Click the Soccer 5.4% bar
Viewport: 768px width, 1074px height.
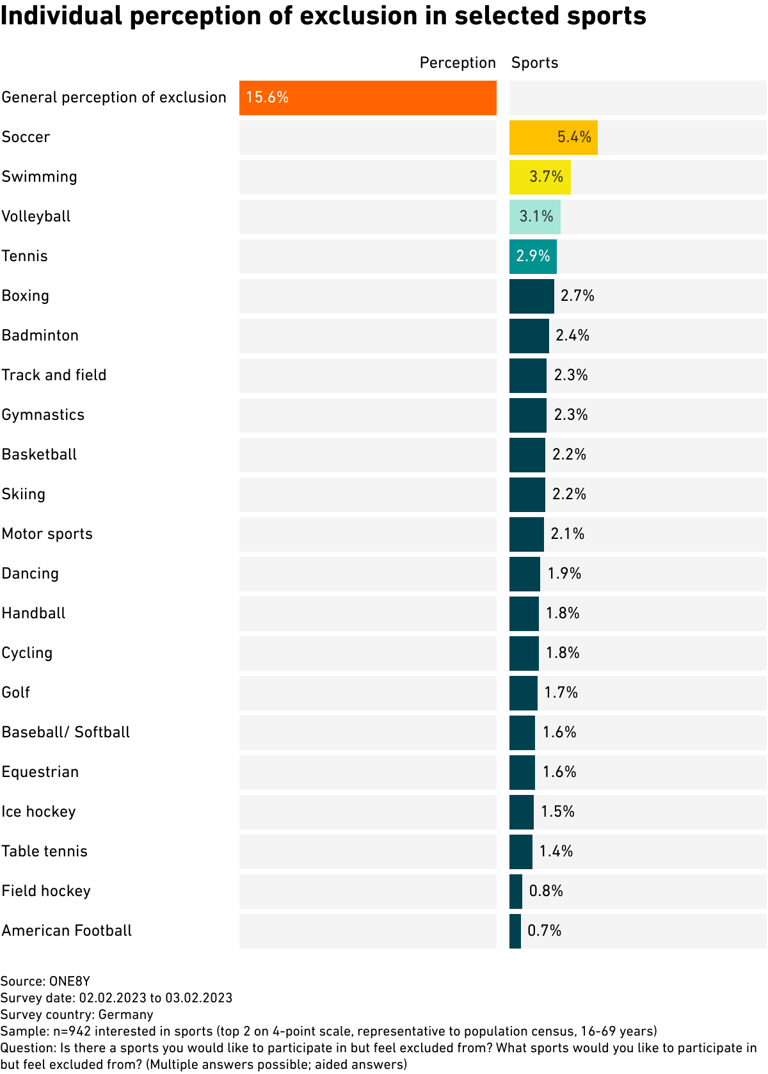[x=553, y=138]
